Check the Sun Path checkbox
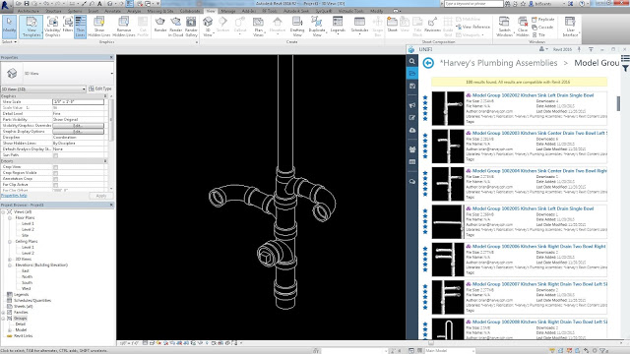The width and height of the screenshot is (630, 354). tap(55, 155)
